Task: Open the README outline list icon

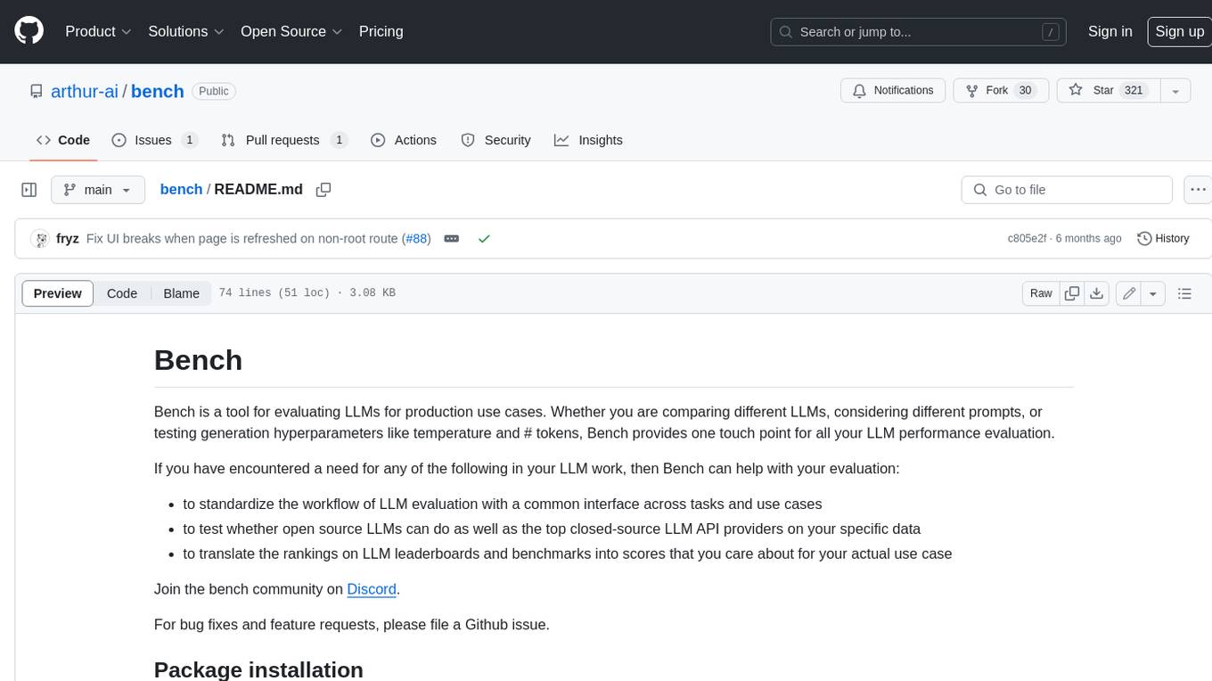Action: [x=1184, y=293]
